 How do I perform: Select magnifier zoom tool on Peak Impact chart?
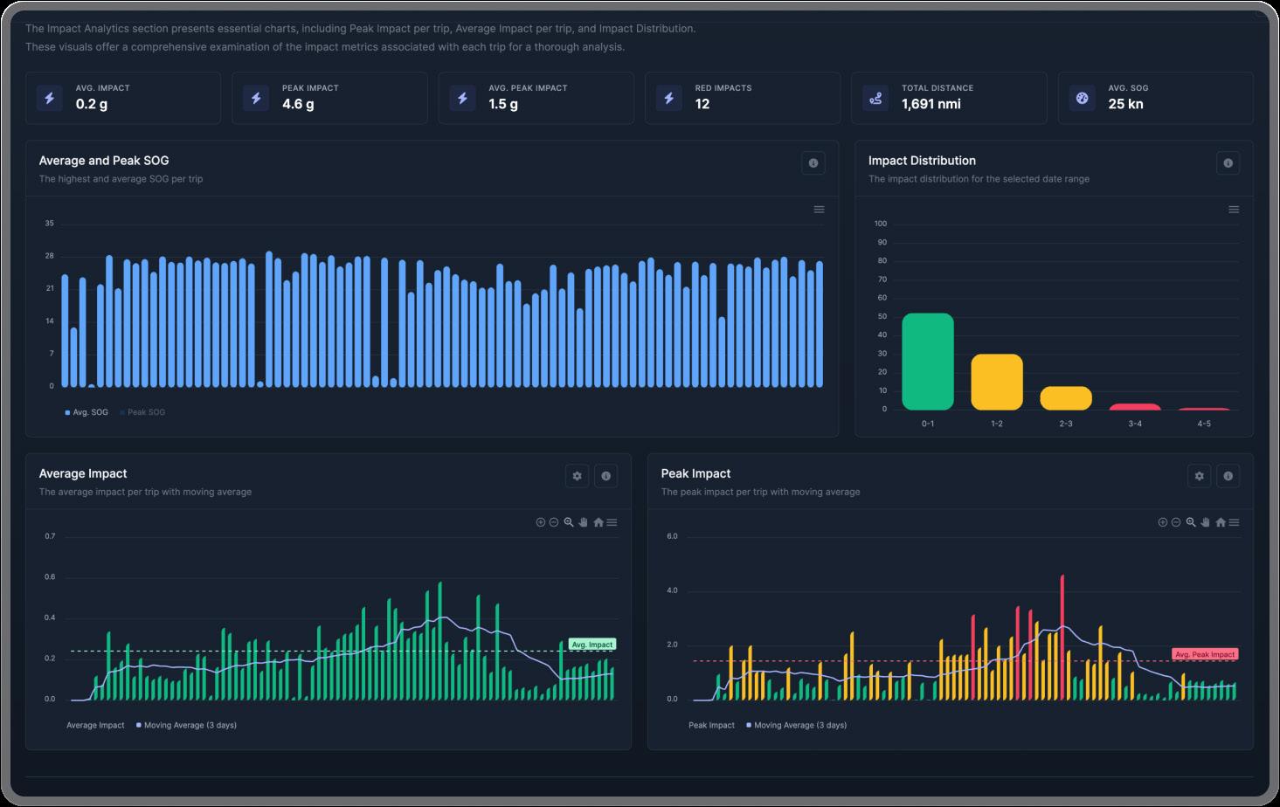click(1191, 522)
